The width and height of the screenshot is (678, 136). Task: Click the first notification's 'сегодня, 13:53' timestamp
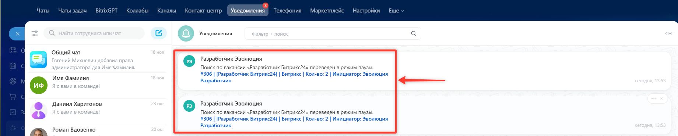(x=650, y=80)
